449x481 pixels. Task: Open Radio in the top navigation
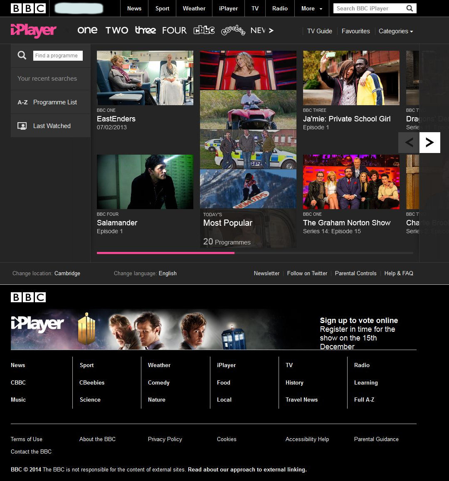click(x=280, y=8)
